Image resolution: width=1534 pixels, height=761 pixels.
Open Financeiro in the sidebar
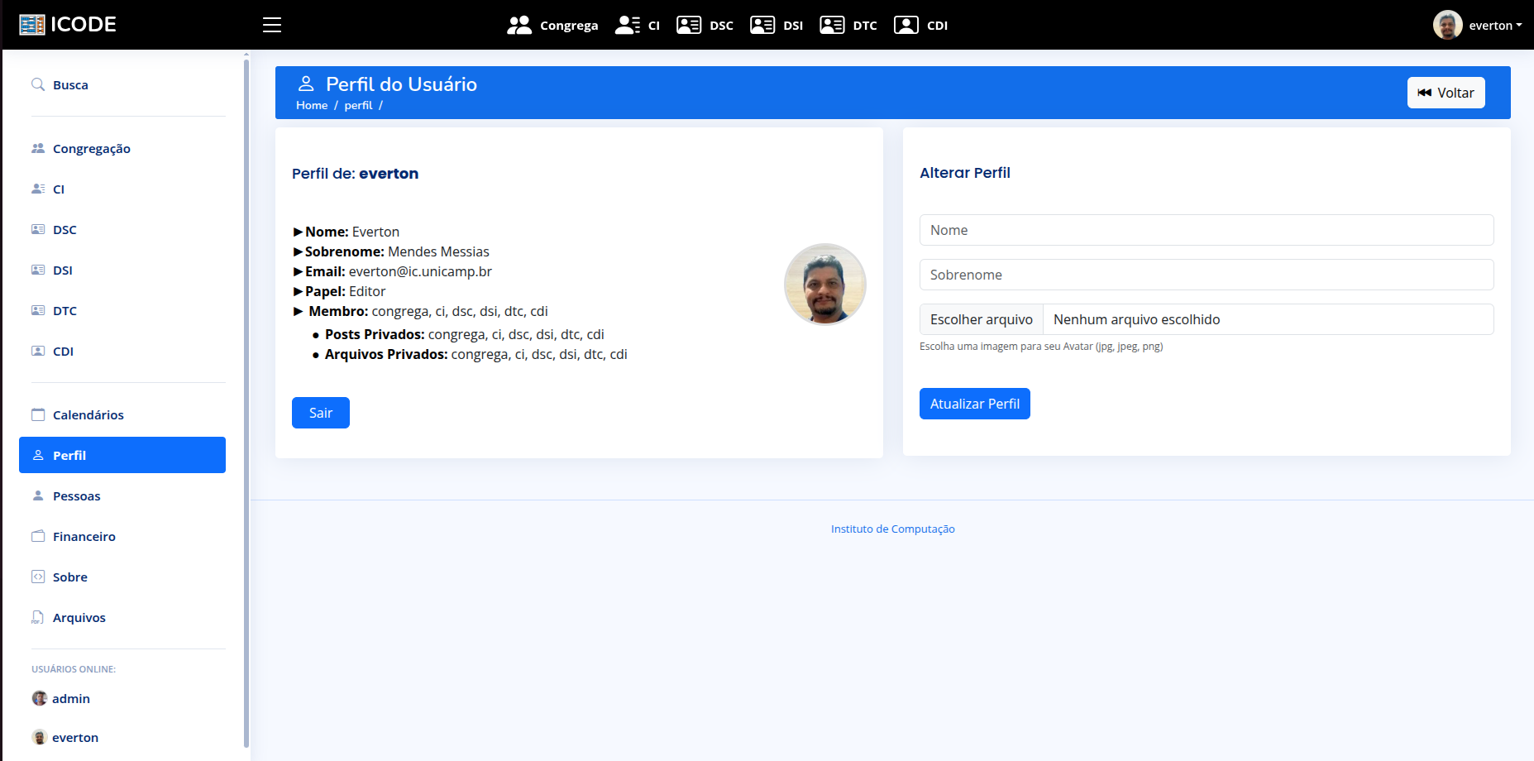84,536
